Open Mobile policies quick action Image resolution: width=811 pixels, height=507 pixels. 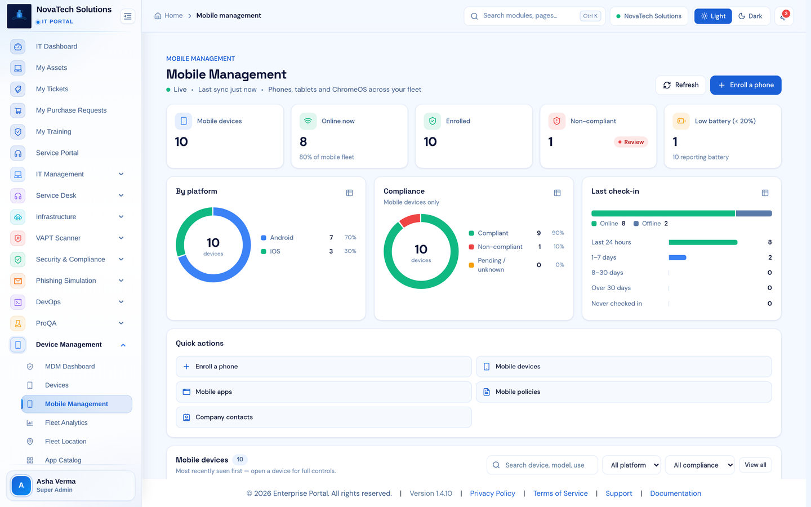tap(623, 392)
